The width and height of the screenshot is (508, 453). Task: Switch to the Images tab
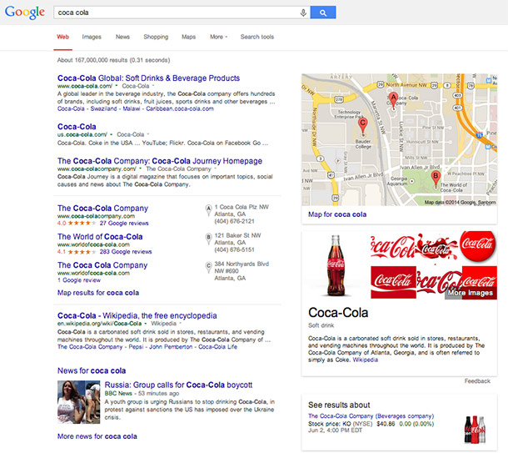click(x=92, y=37)
